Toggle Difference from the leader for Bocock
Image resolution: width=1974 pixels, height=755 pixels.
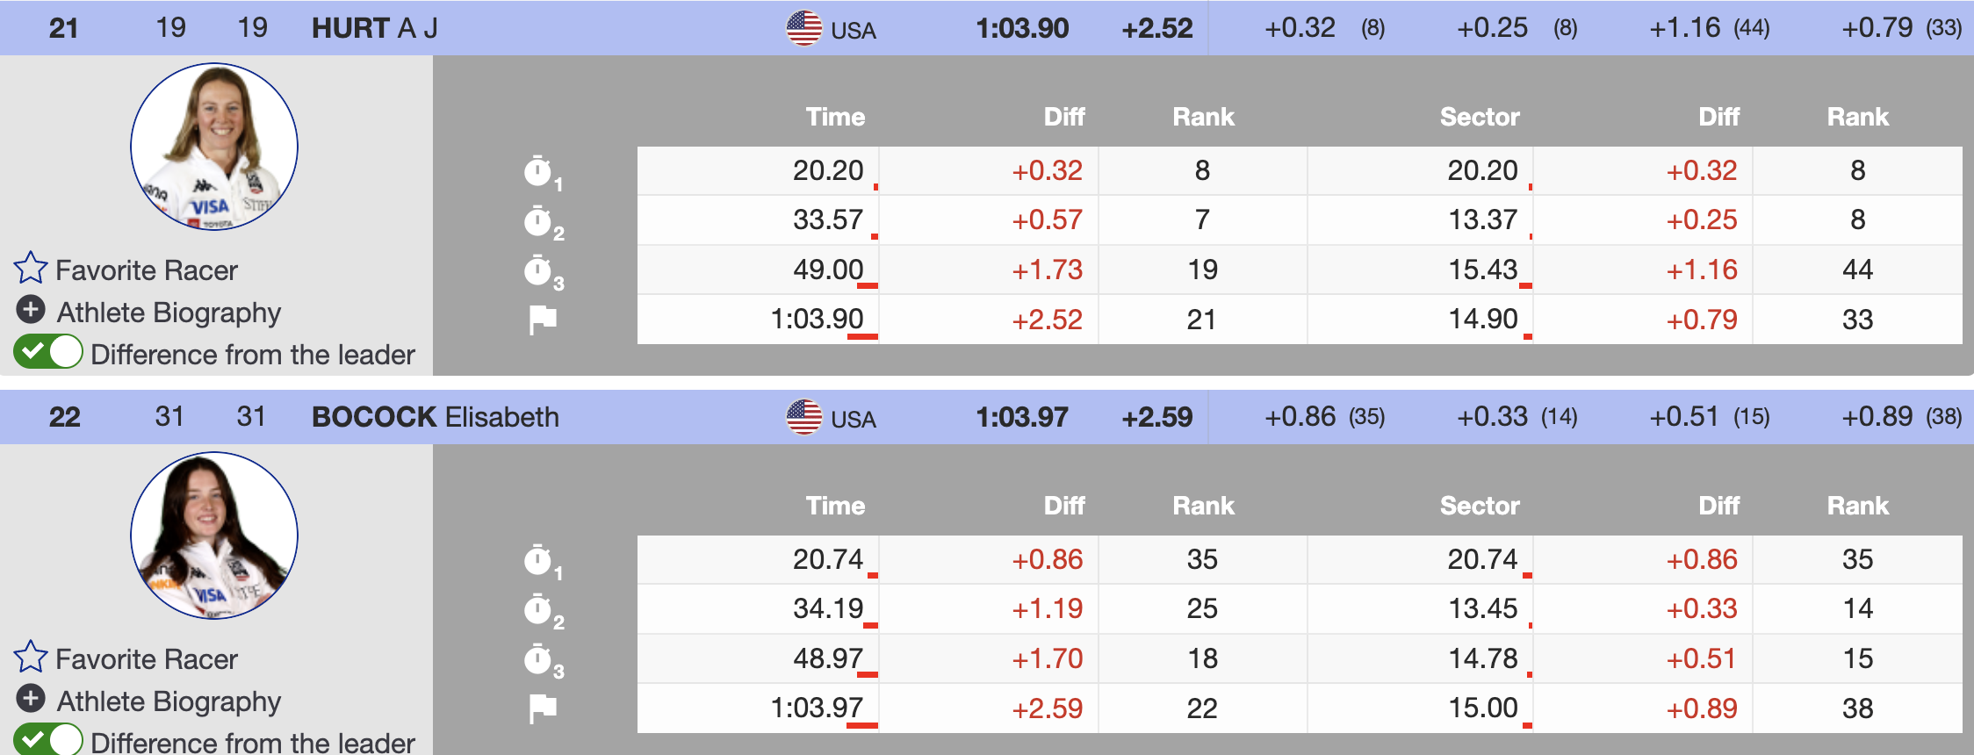pos(48,740)
